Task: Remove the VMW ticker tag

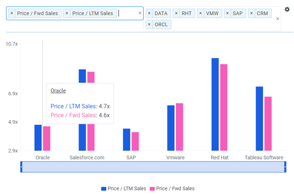Action: [x=200, y=13]
